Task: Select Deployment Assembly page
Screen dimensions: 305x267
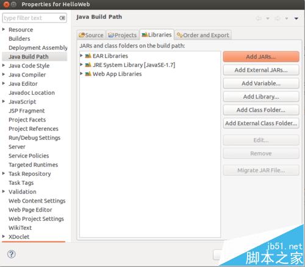Action: [38, 47]
